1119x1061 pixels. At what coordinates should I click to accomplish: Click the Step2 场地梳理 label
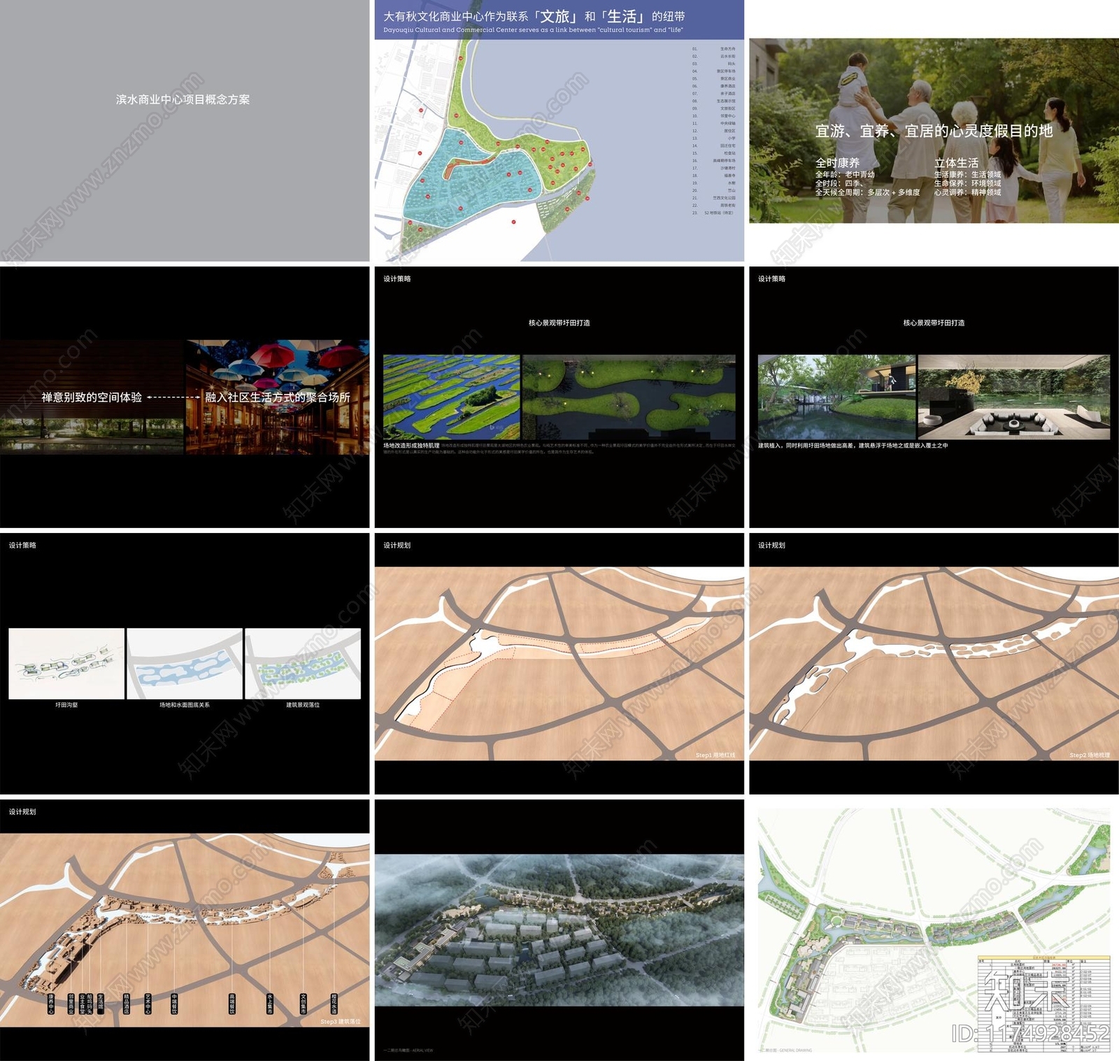pyautogui.click(x=1090, y=755)
